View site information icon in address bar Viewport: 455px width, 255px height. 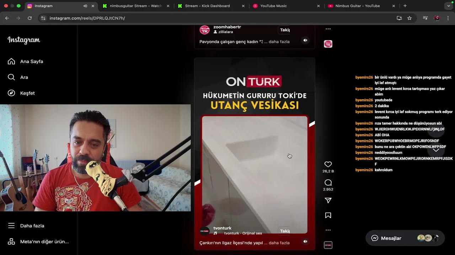tap(43, 18)
